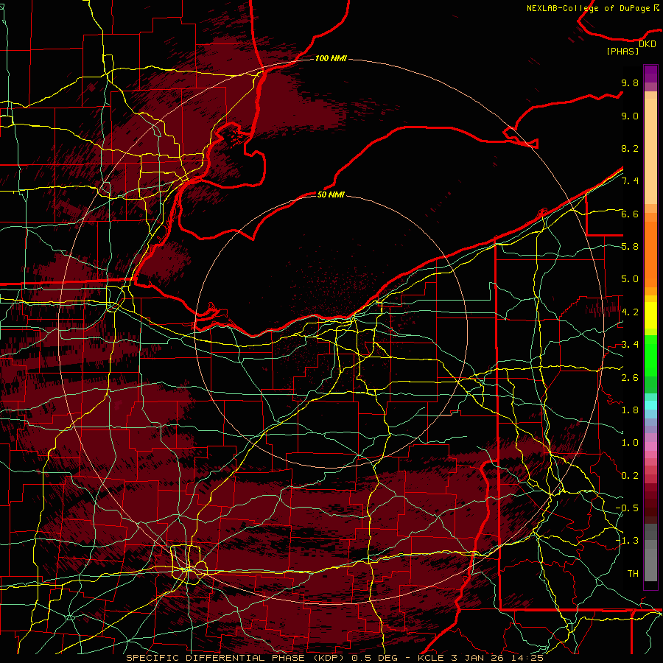Click the '100 NMI' range ring label

click(331, 58)
